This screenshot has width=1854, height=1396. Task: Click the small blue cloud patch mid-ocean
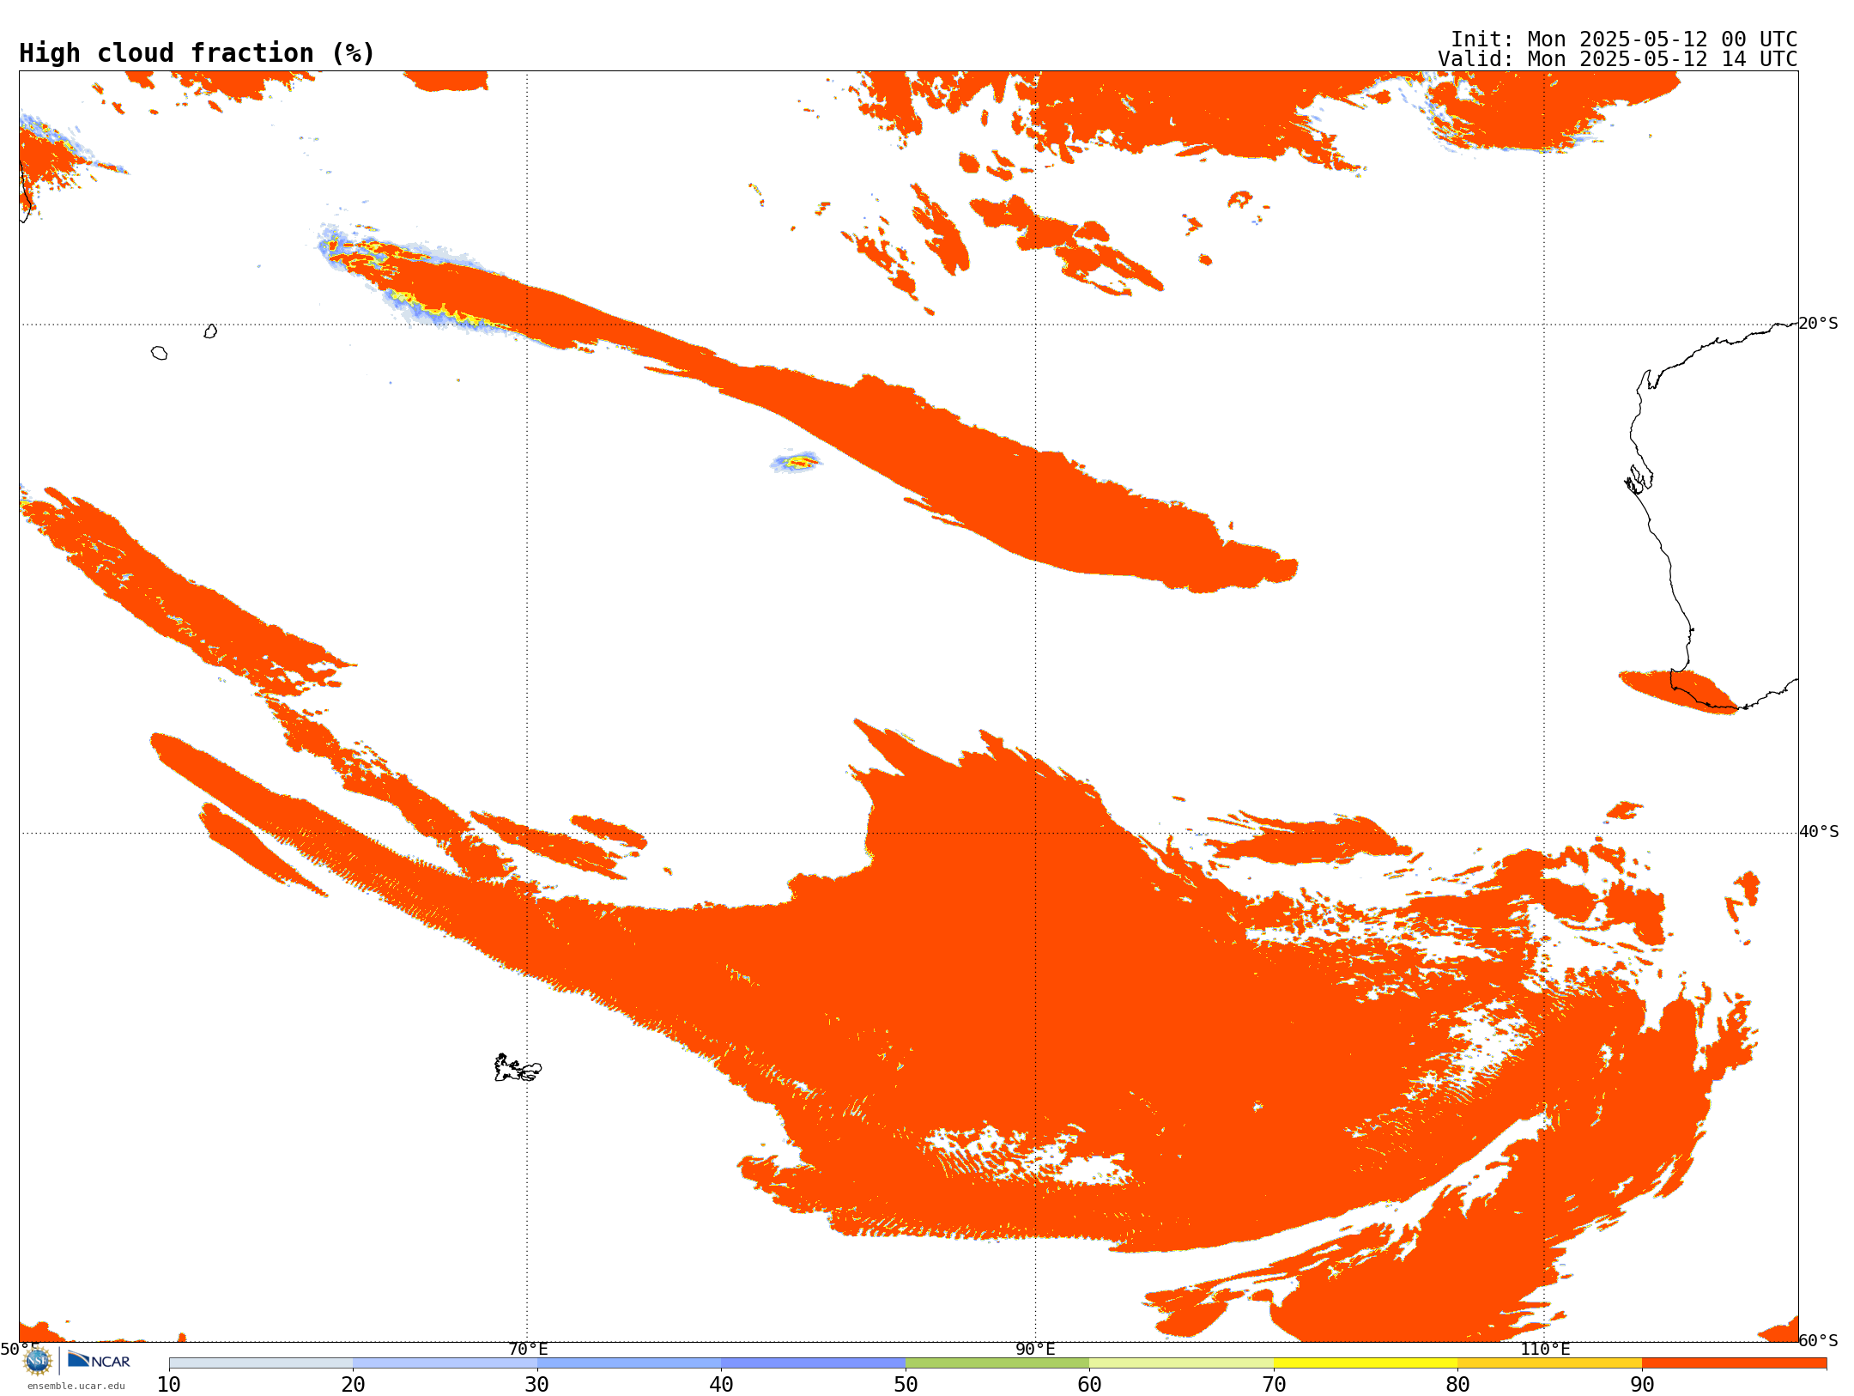(x=797, y=462)
